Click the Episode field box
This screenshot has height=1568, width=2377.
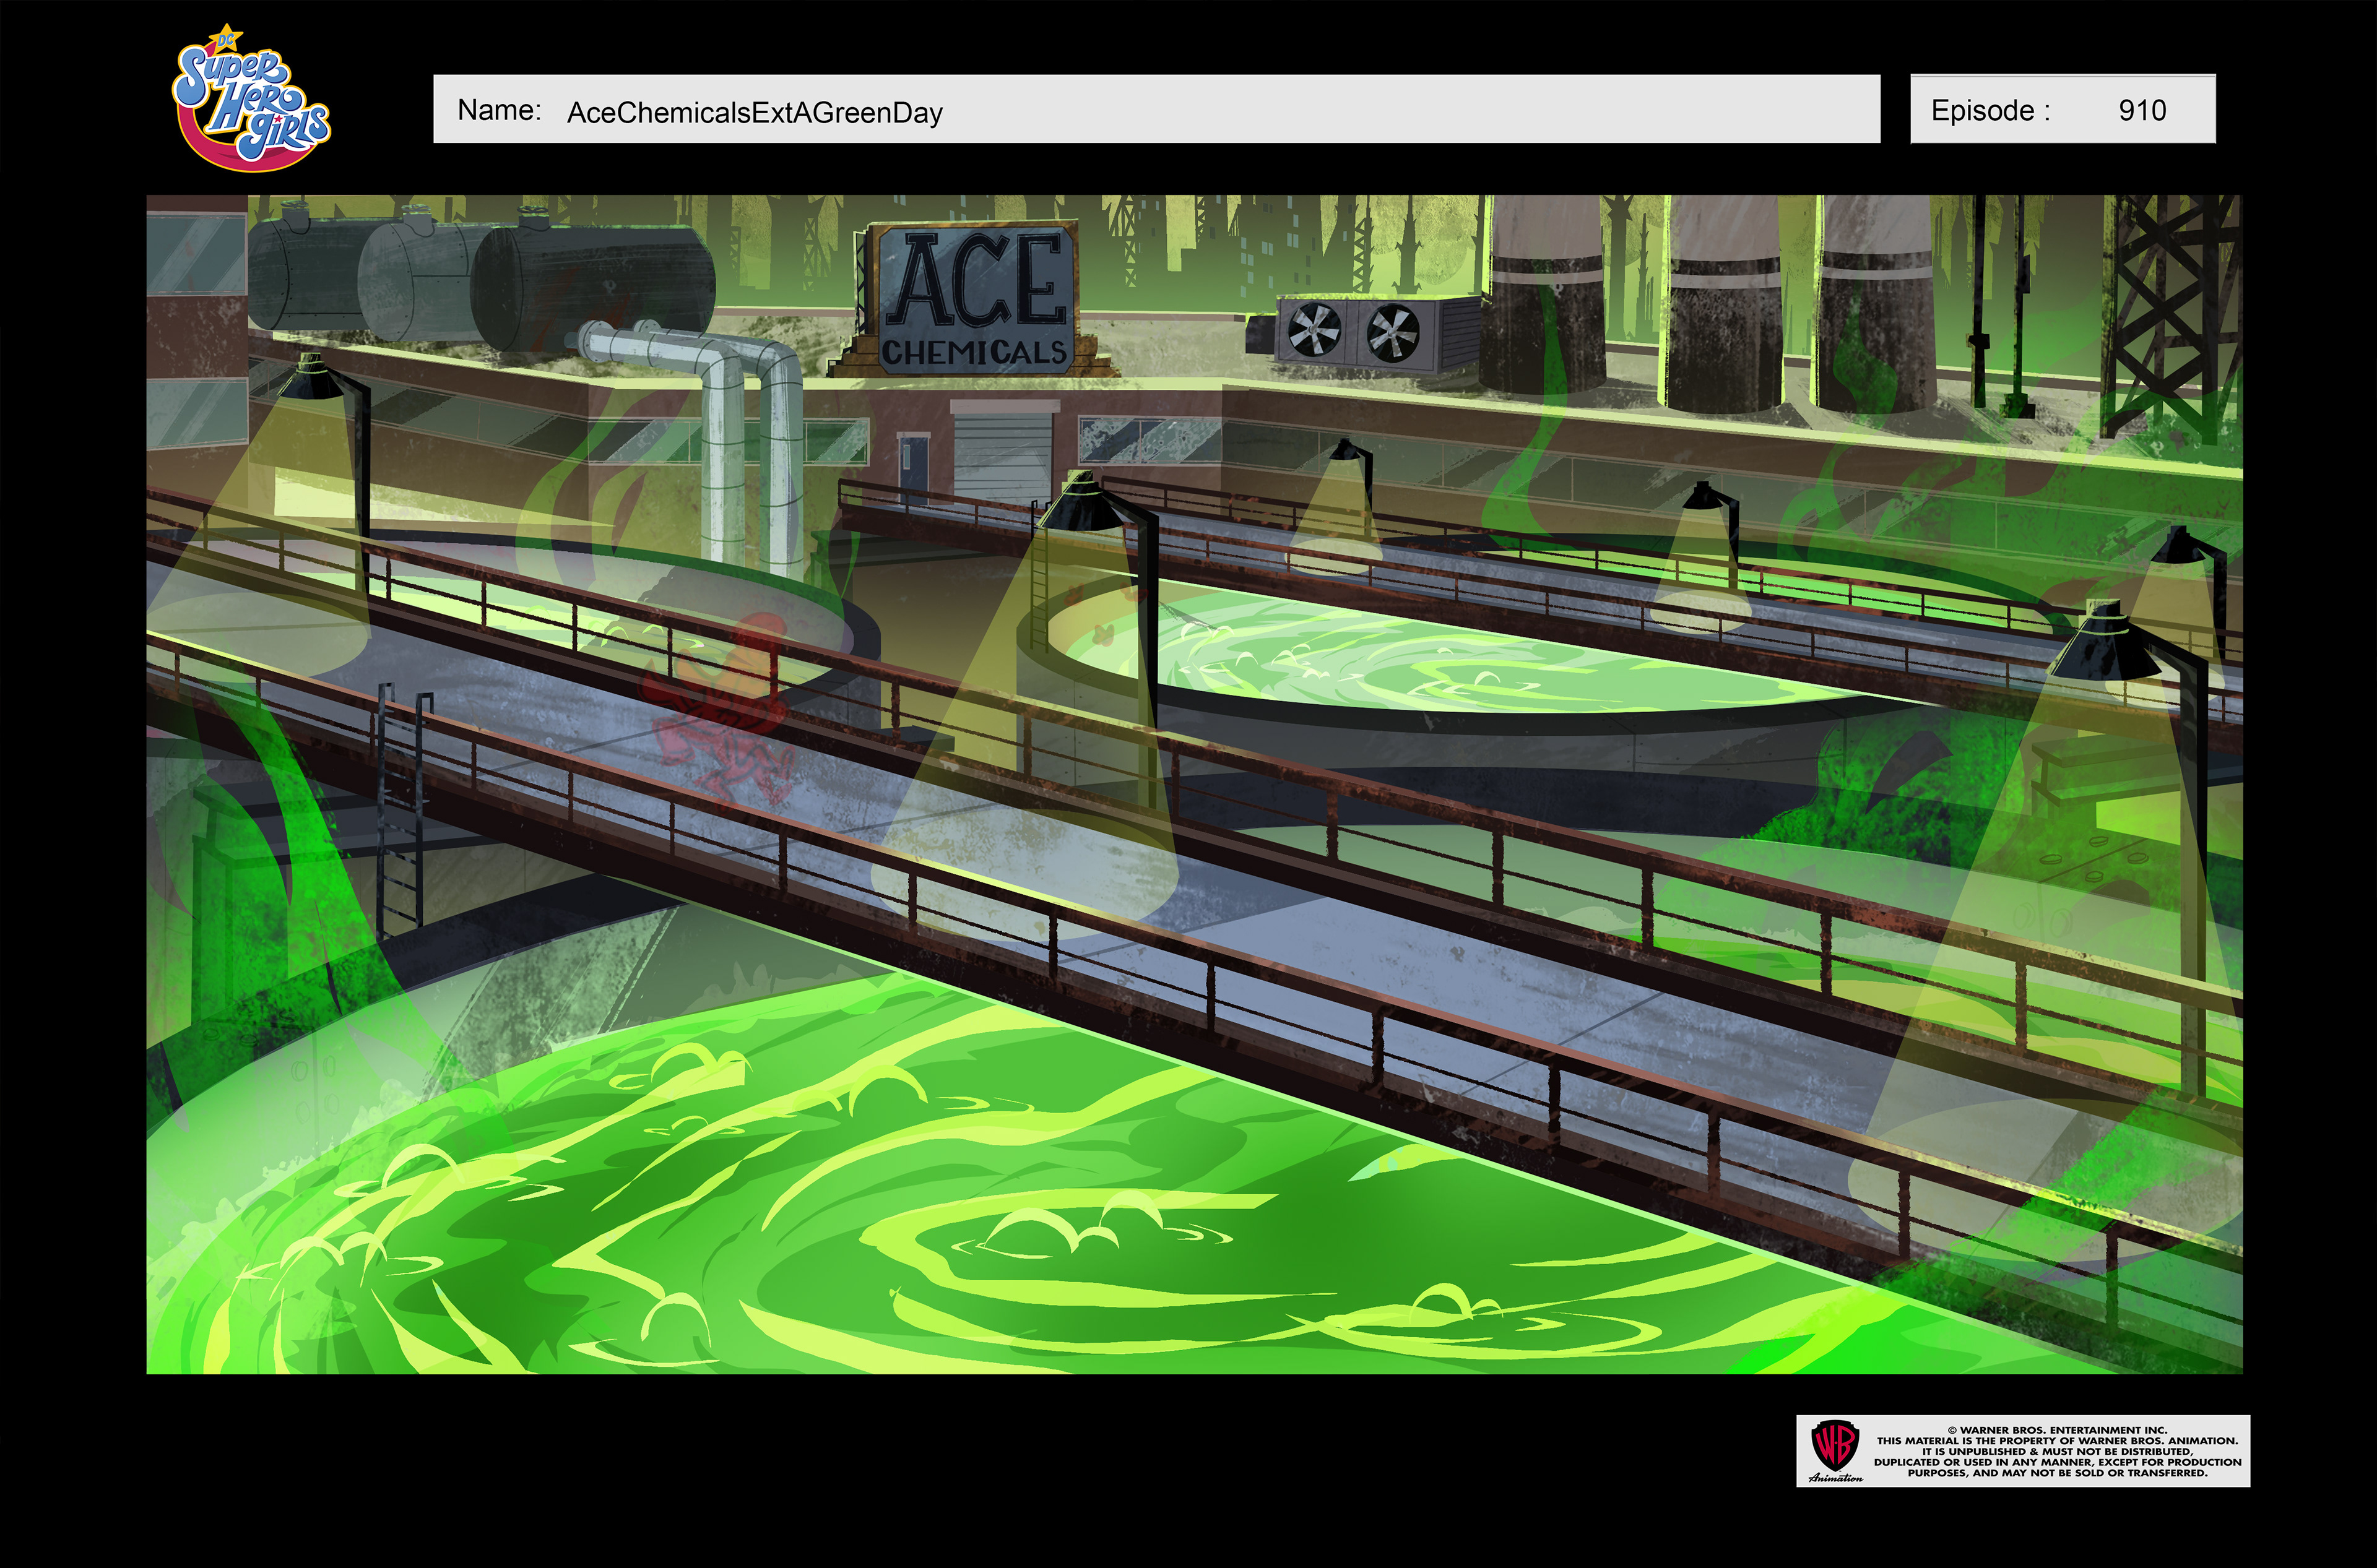click(x=2062, y=109)
